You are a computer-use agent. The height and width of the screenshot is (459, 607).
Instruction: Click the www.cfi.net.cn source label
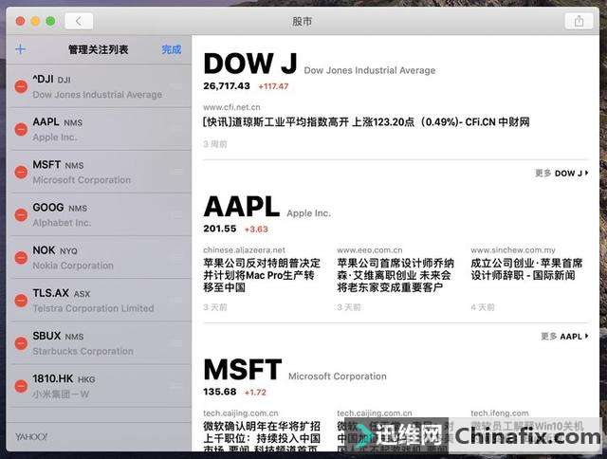click(231, 107)
